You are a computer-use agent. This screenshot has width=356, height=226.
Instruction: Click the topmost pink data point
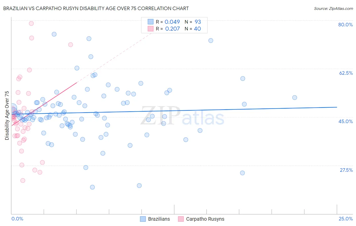31,23
